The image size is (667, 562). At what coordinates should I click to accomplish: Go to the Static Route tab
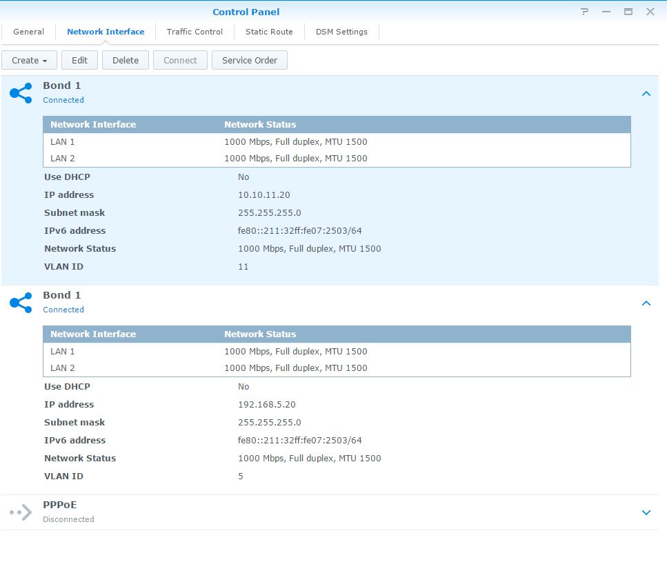coord(269,32)
